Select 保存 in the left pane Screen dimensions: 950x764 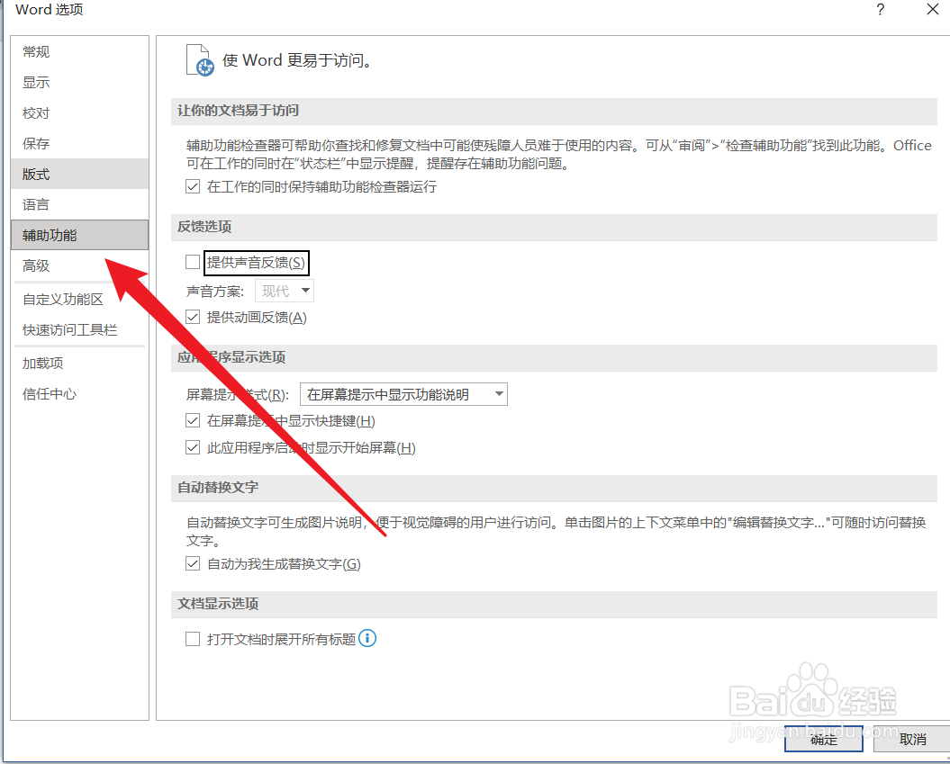tap(36, 143)
